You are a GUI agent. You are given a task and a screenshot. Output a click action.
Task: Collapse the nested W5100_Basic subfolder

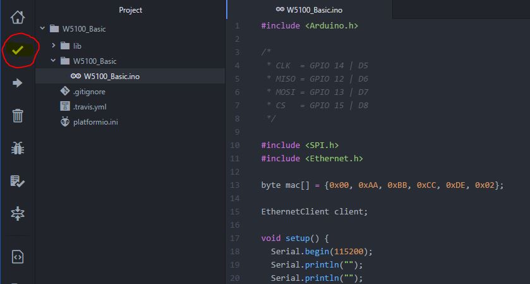pyautogui.click(x=54, y=61)
